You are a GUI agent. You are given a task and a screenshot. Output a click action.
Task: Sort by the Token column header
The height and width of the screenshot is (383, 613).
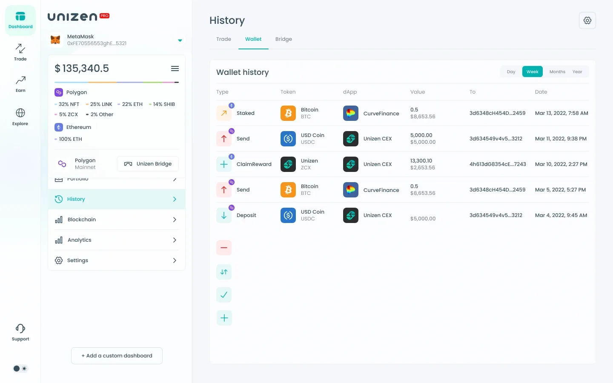288,92
